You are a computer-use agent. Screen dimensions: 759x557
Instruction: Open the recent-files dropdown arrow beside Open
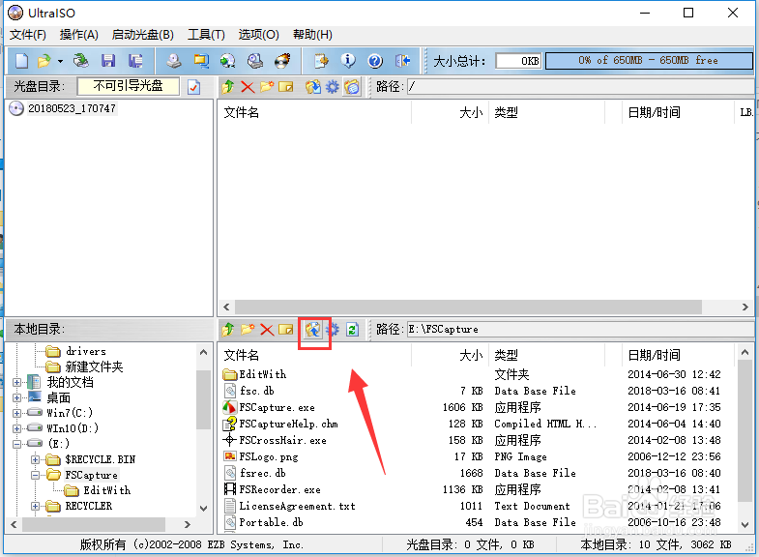pos(61,62)
